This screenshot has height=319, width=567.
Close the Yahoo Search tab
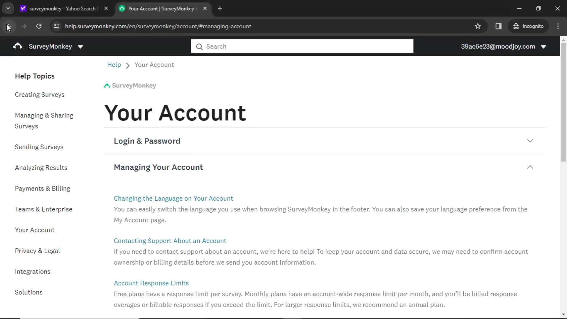pos(106,9)
